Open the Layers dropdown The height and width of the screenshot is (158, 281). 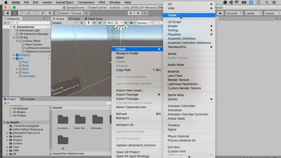point(253,13)
